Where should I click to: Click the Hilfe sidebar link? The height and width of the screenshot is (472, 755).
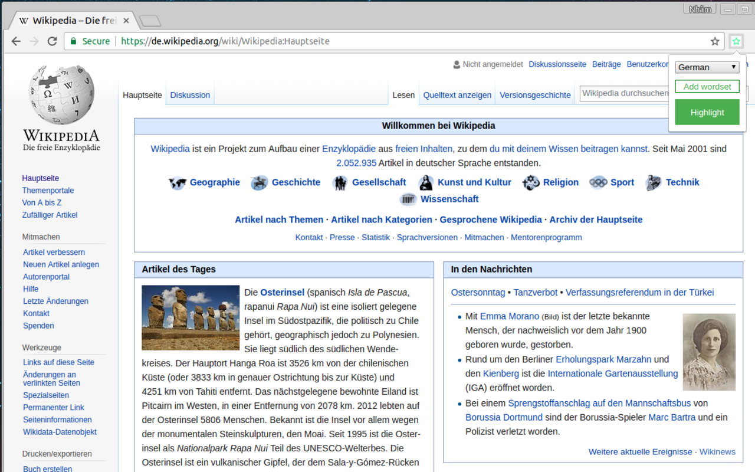click(x=31, y=289)
